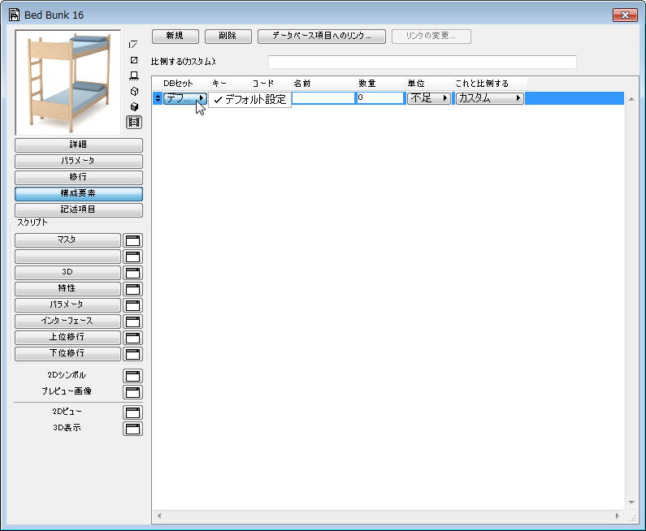This screenshot has width=646, height=531.
Task: Open マスタ script in separate window
Action: click(x=132, y=240)
